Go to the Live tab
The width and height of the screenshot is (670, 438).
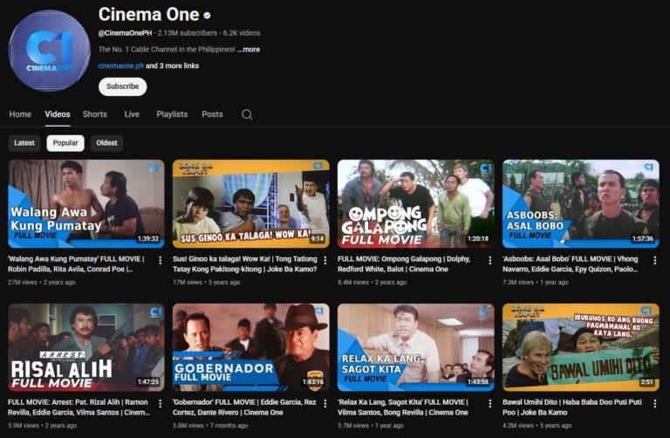pyautogui.click(x=132, y=114)
